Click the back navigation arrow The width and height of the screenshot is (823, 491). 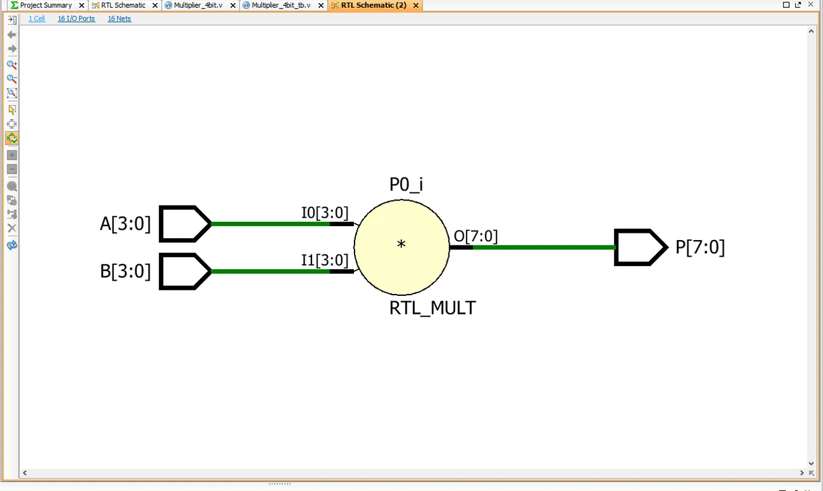coord(12,35)
